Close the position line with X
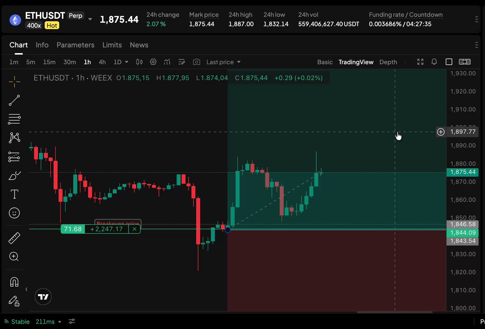The width and height of the screenshot is (485, 329). coord(134,229)
